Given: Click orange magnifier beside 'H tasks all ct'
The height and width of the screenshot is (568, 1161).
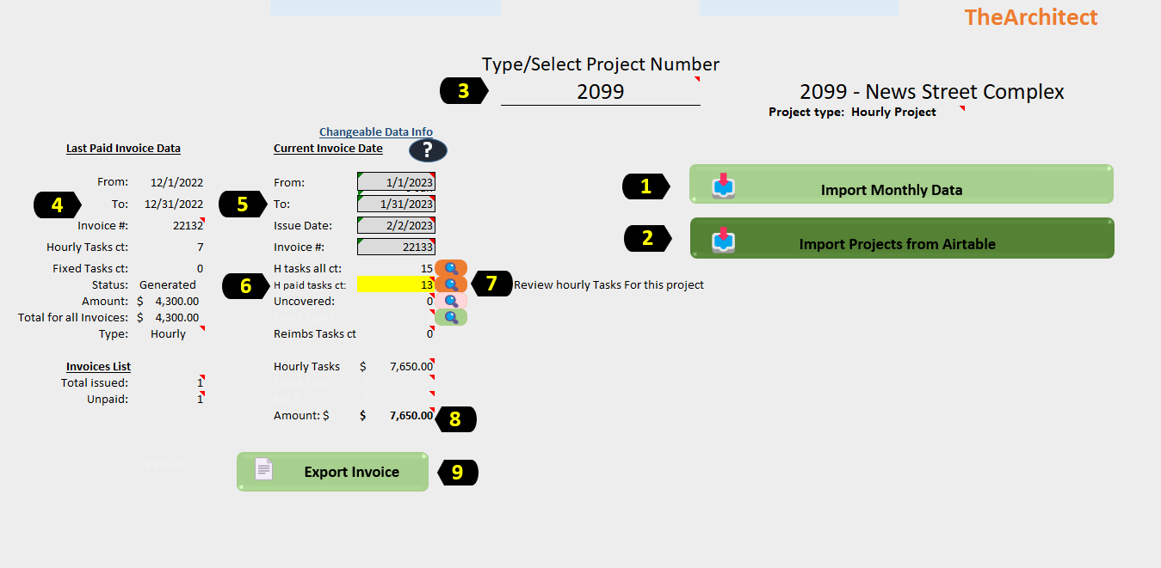Looking at the screenshot, I should point(450,268).
